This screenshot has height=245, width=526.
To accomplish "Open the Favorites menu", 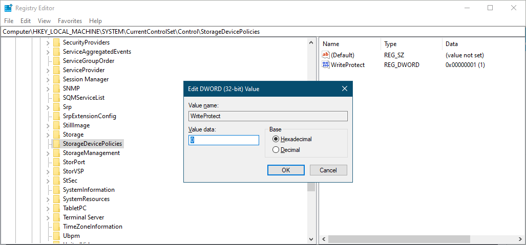I will tap(70, 21).
